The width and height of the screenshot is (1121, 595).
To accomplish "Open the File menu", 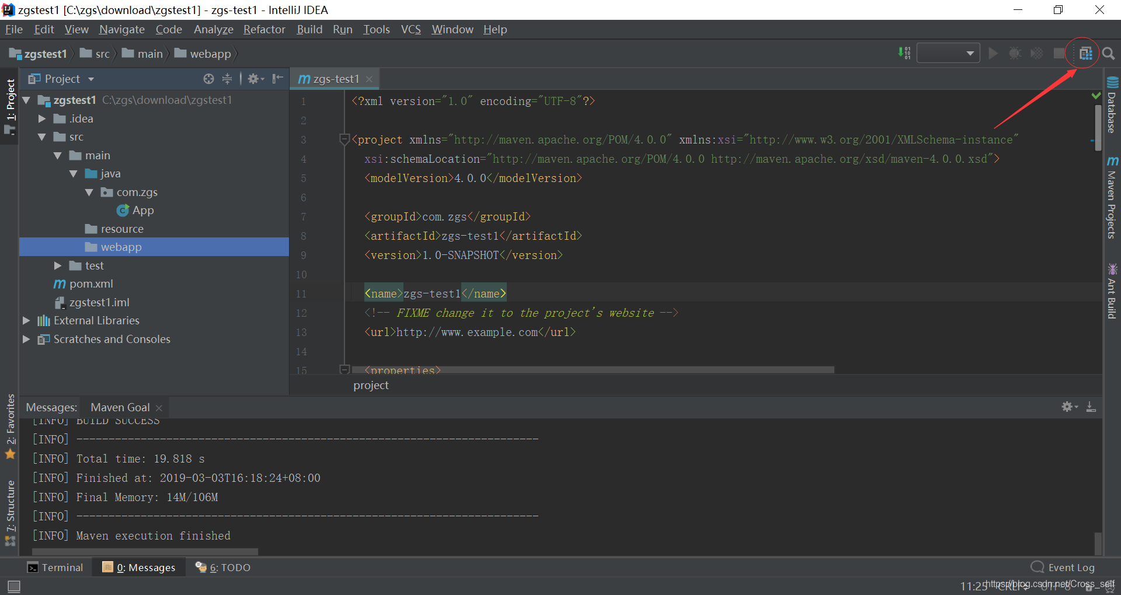I will (14, 29).
